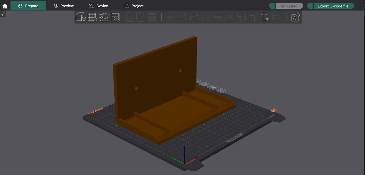The image size is (365, 175).
Task: Expand the dropdown arrow beside Slice plate
Action: click(272, 6)
